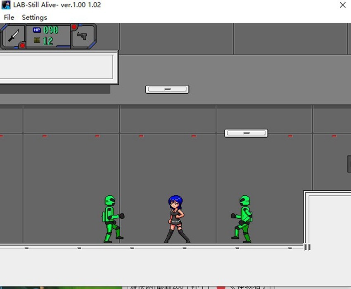Viewport: 351px width, 289px height.
Task: Click the large white panel under HUD
Action: click(57, 67)
